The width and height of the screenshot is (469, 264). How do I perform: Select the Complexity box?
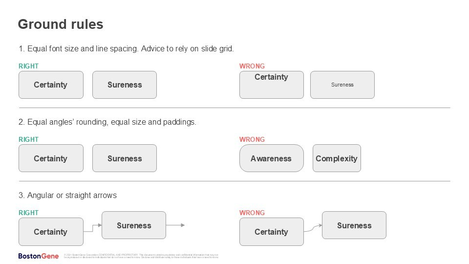click(x=337, y=158)
